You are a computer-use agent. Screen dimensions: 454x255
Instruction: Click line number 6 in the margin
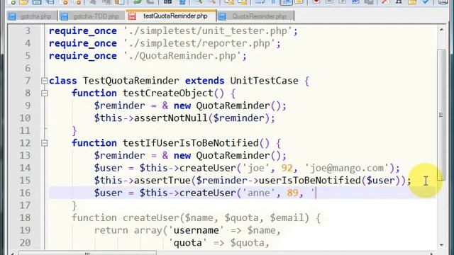(28, 68)
